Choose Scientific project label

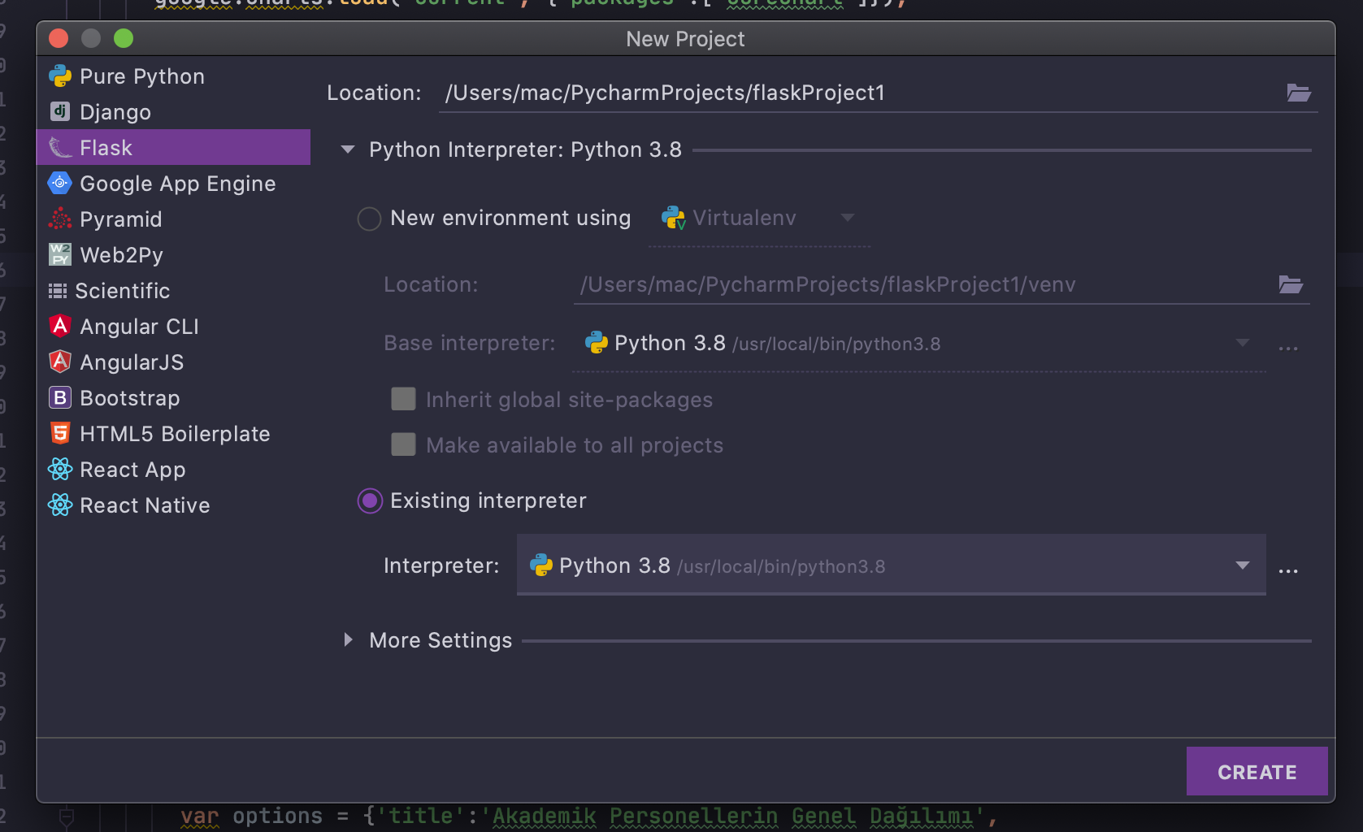click(x=123, y=291)
